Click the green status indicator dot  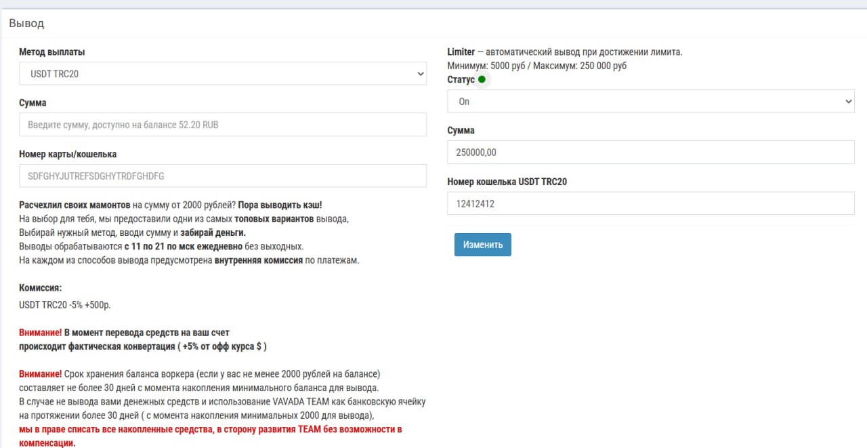(482, 79)
